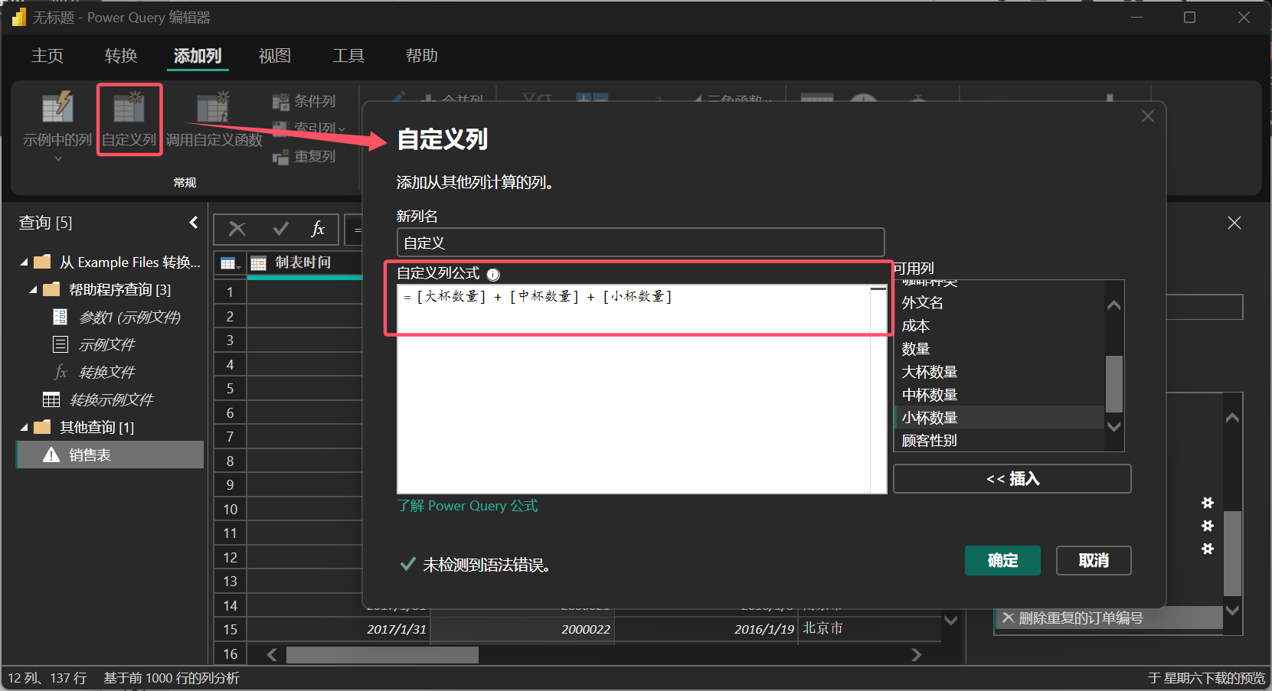This screenshot has width=1272, height=691.
Task: Close the custom column dialog
Action: point(1147,116)
